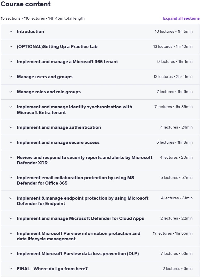Screen dimensions: 201x277
Task: Click '2 lectures • 6min' text
Action: (x=177, y=268)
